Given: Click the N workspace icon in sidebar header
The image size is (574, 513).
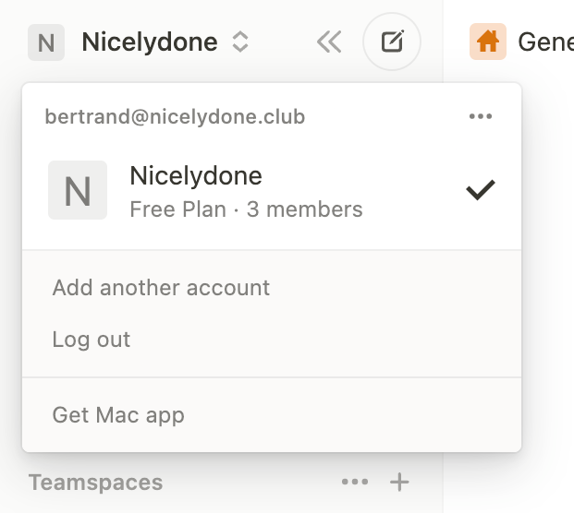Looking at the screenshot, I should (x=46, y=42).
